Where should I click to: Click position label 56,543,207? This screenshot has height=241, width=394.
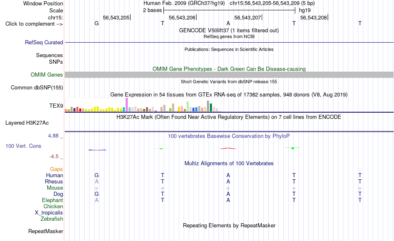(x=248, y=17)
